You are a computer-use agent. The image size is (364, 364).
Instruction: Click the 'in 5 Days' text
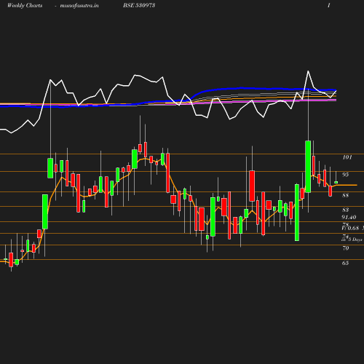(x=352, y=240)
